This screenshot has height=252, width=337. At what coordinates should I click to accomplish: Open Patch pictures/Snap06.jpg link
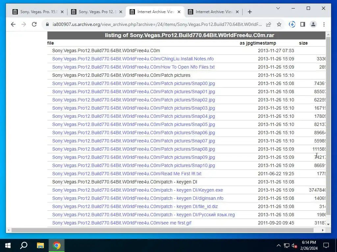[134, 133]
